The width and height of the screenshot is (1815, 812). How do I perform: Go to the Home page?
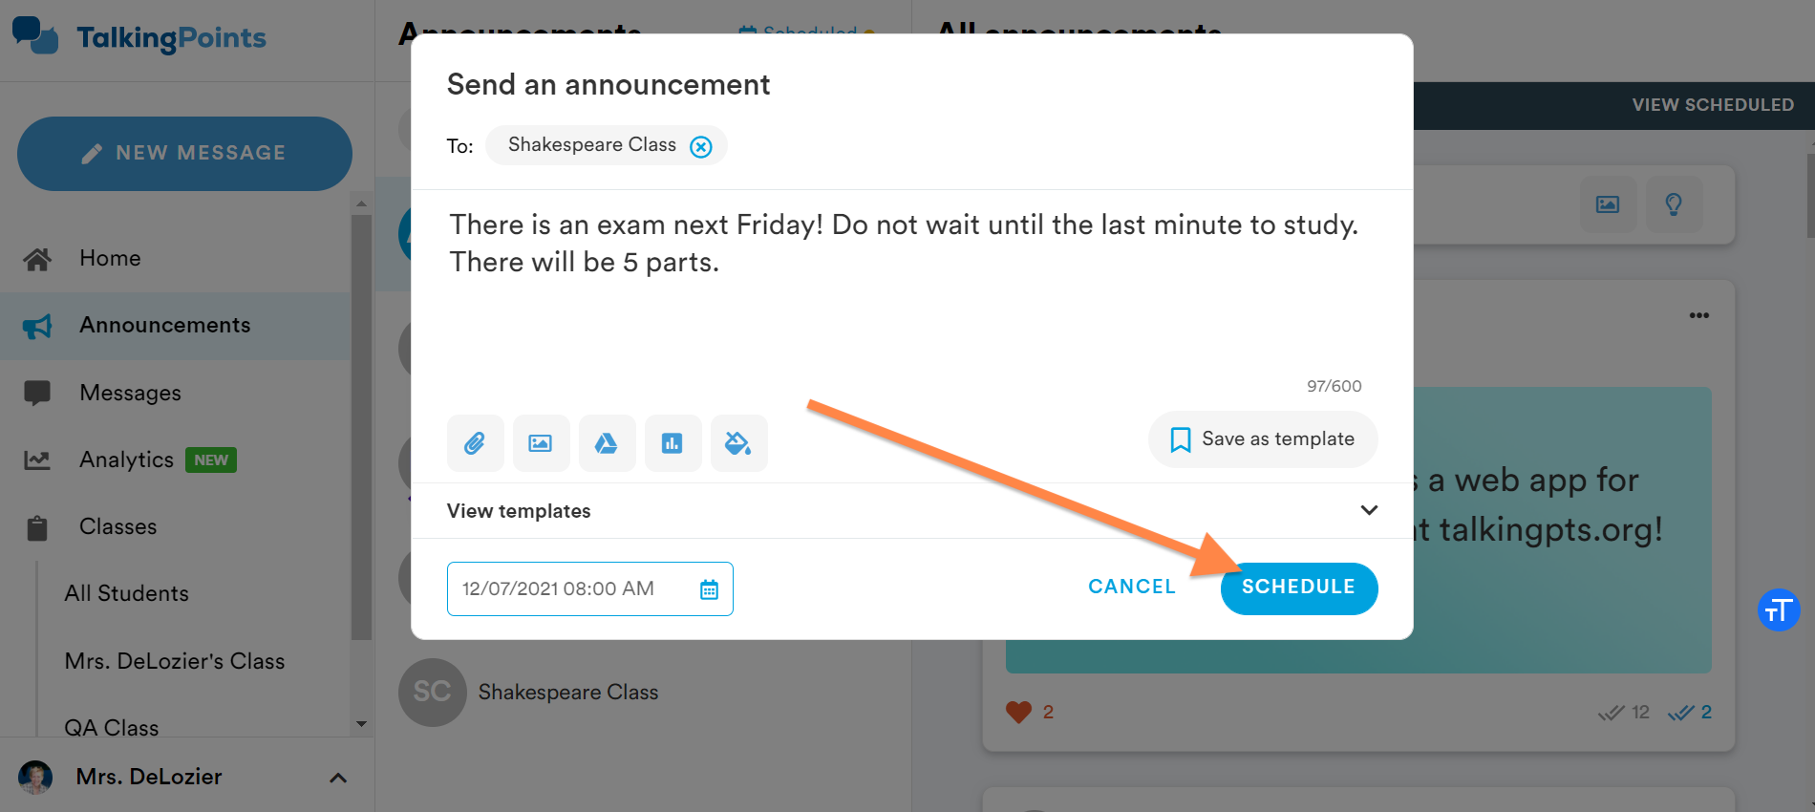[110, 258]
